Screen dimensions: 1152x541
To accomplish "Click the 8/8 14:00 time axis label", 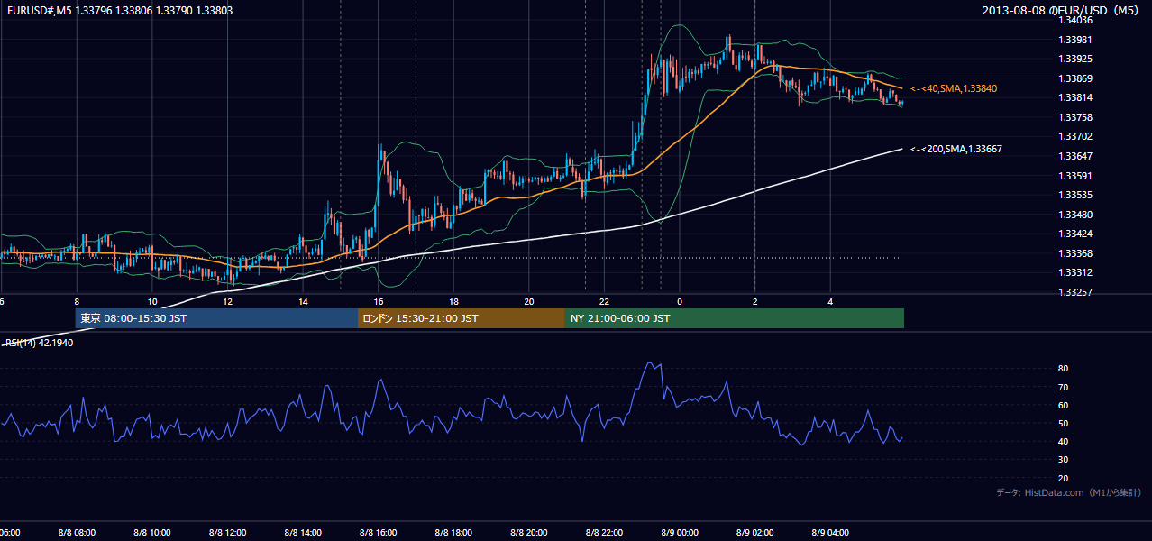I will 303,532.
